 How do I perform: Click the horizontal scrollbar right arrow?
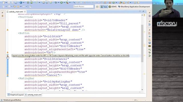(140, 92)
